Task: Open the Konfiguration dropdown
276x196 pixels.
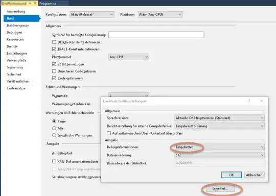Action: pos(92,15)
